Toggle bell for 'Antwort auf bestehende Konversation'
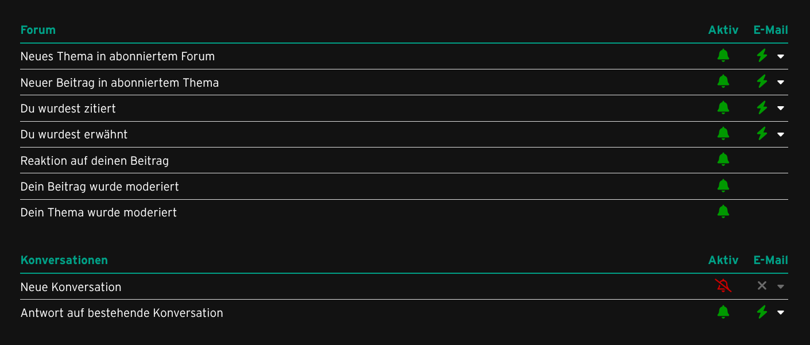Image resolution: width=810 pixels, height=345 pixels. 723,312
